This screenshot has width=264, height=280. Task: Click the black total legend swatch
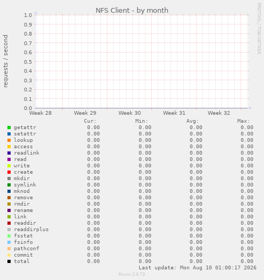point(9,261)
